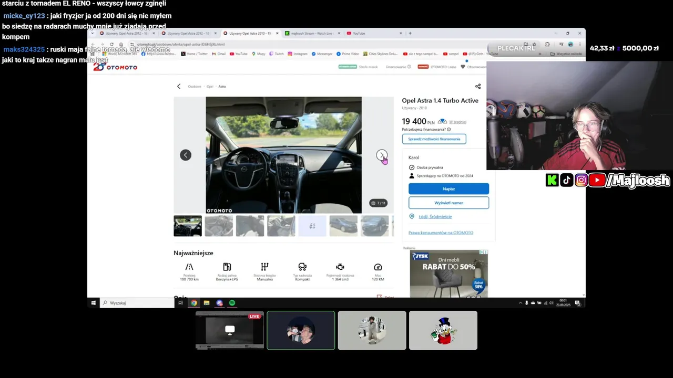Open the YouTube icon in streamer overlay
The height and width of the screenshot is (378, 673).
point(597,181)
